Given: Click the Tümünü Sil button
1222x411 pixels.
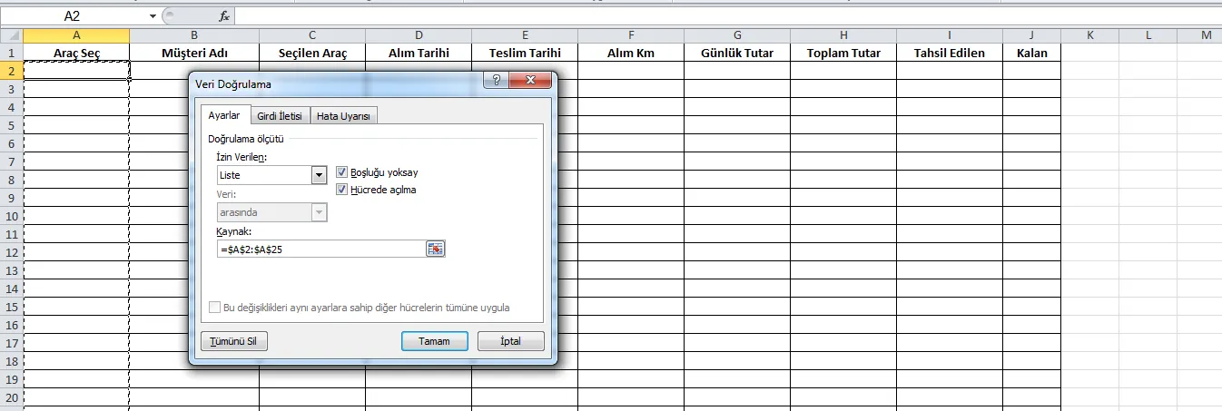Looking at the screenshot, I should (234, 341).
